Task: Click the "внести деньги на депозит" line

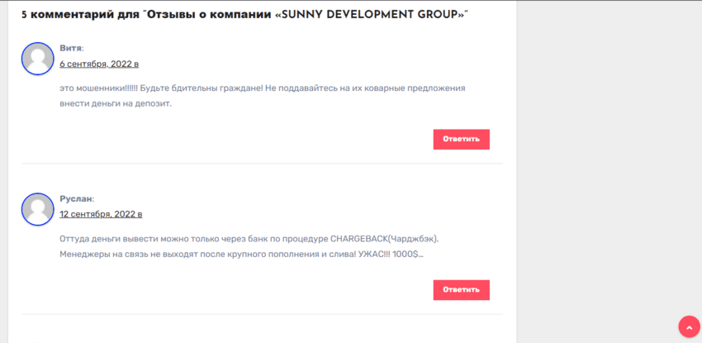Action: click(115, 104)
